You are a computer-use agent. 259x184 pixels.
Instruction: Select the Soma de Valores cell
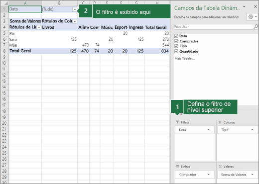point(25,21)
